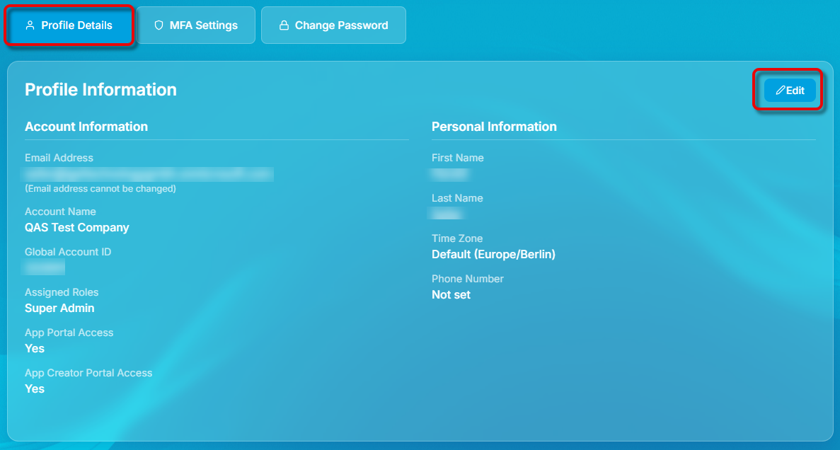This screenshot has height=450, width=840.
Task: Click the Profile Information heading
Action: point(100,90)
